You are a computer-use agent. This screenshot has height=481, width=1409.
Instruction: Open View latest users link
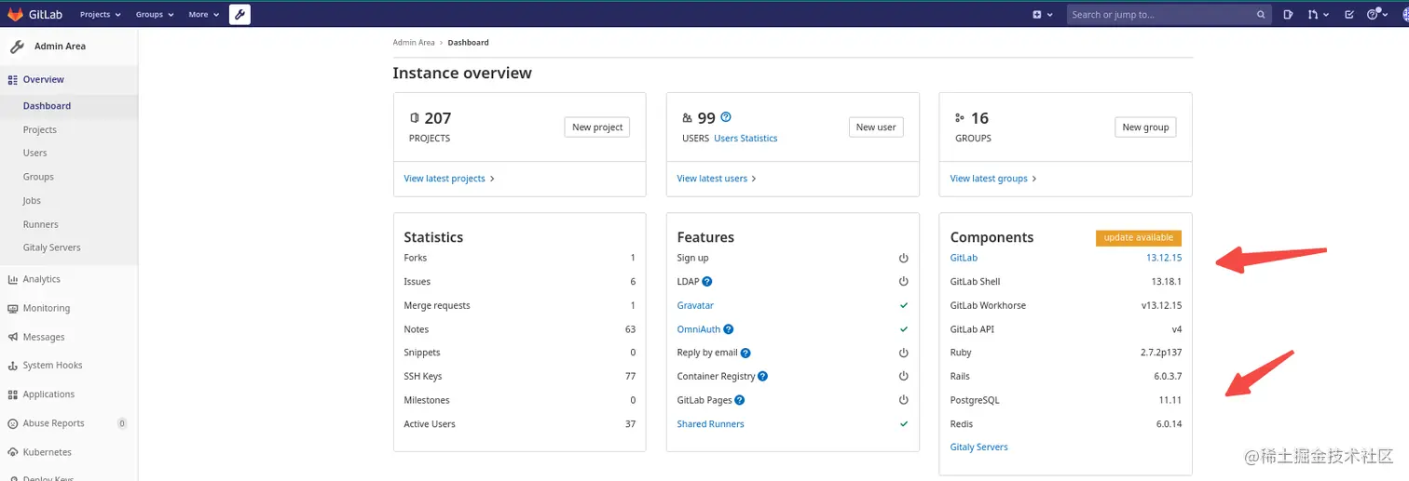717,179
